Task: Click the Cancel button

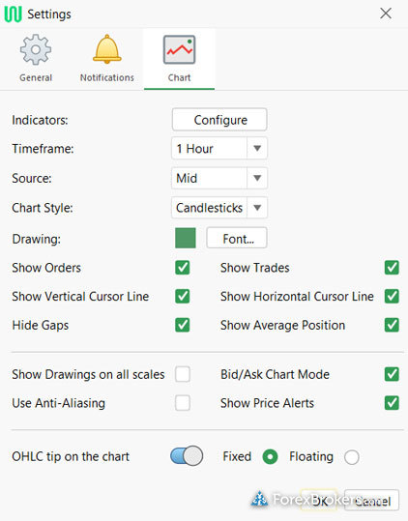Action: coord(371,500)
